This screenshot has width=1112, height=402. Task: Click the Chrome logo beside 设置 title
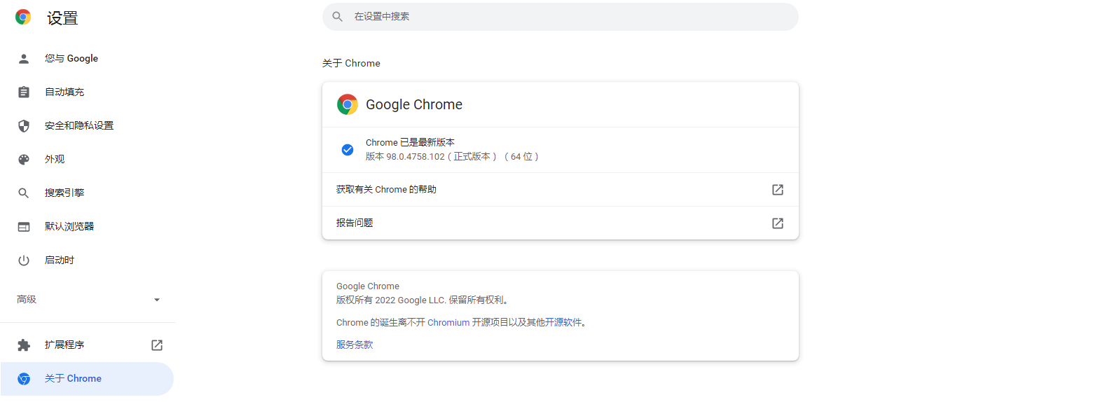pyautogui.click(x=23, y=18)
